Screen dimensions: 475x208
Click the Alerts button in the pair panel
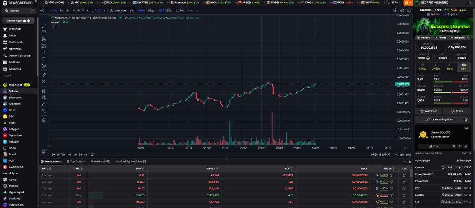point(457,111)
